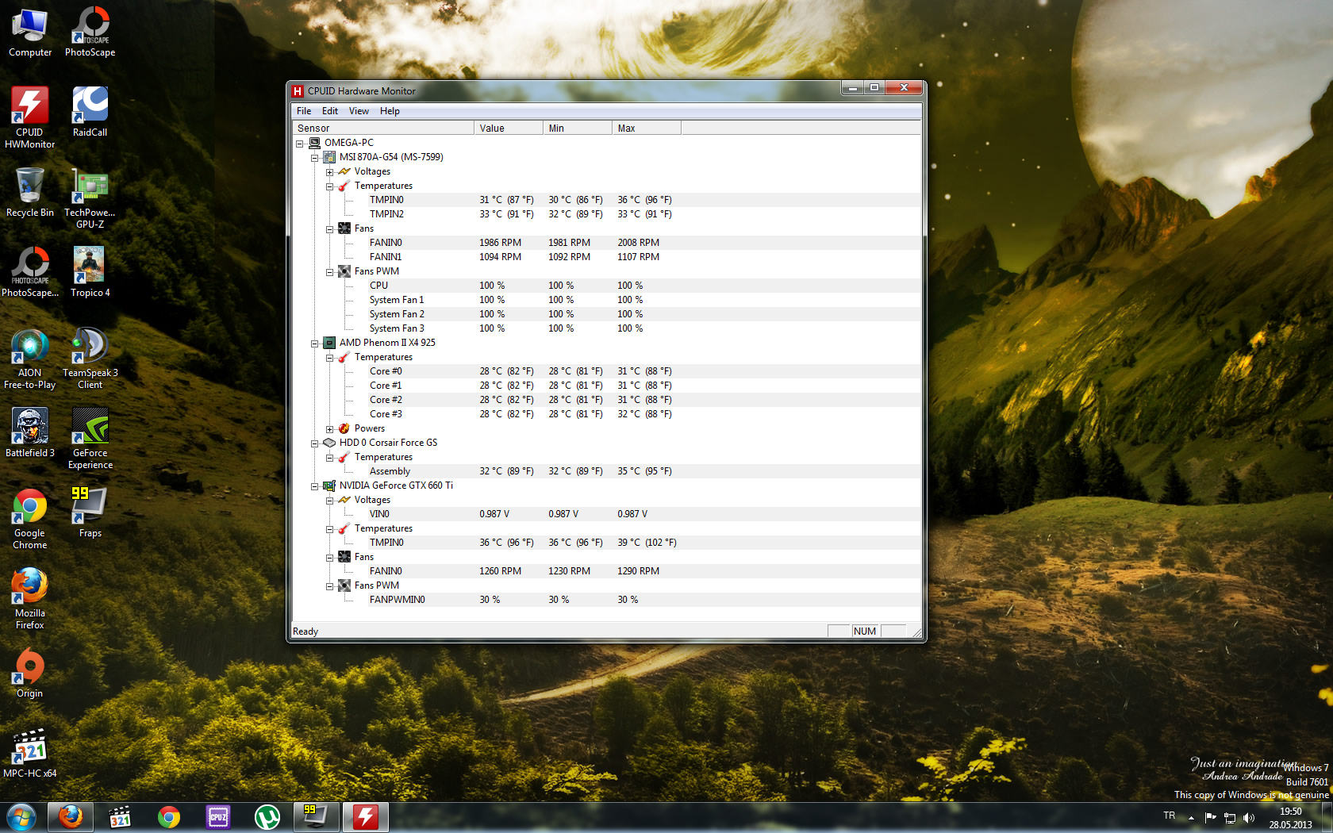Launch Battlefield 3 desktop icon
1333x833 pixels.
[30, 432]
